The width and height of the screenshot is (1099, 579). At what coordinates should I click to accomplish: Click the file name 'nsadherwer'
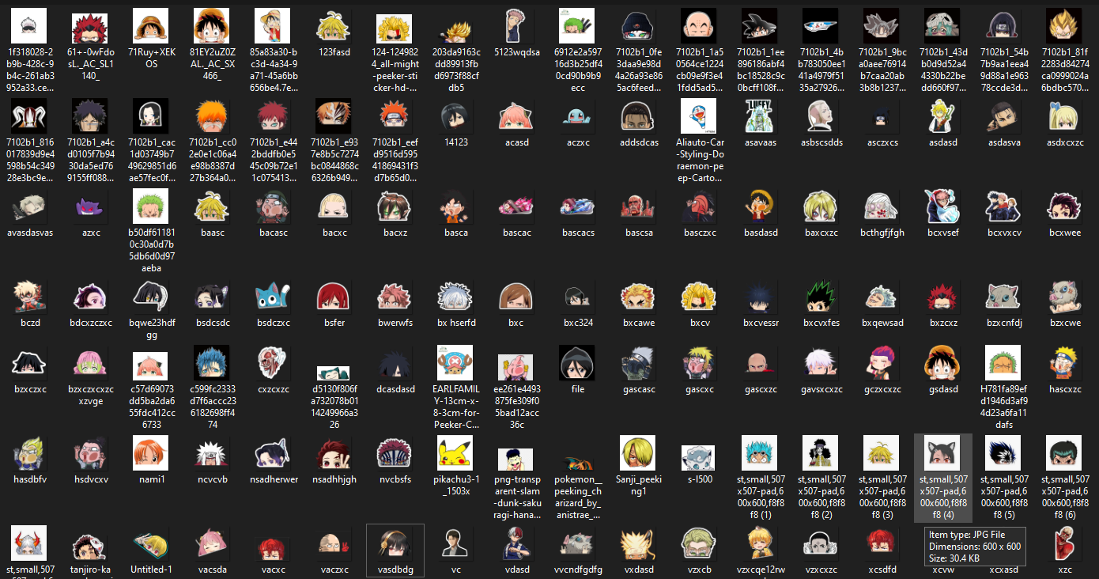click(x=274, y=479)
